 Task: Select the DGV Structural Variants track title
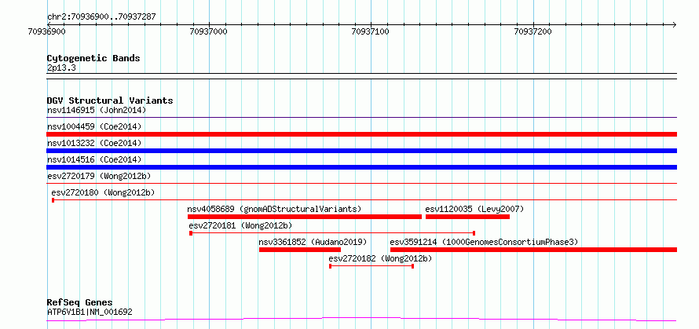point(110,101)
